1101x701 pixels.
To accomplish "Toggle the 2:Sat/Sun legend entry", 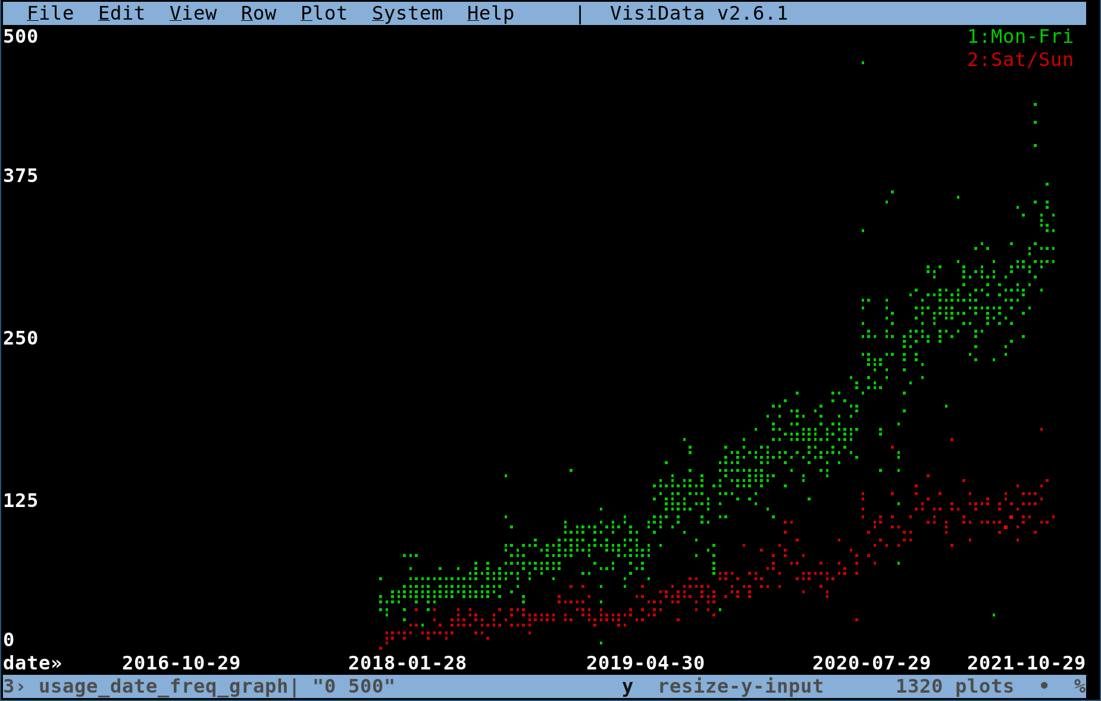I will pos(1021,60).
